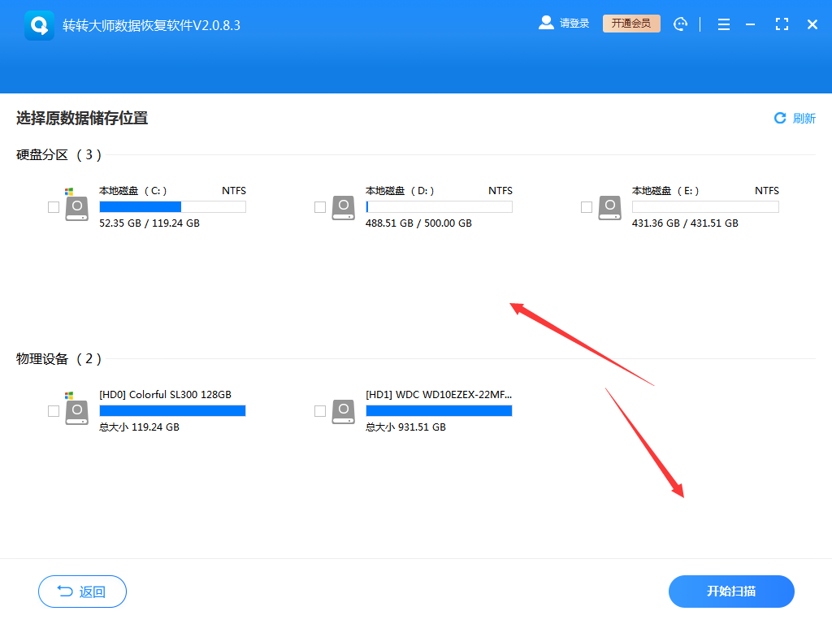Click the 本地磁盘 E: drive icon
The width and height of the screenshot is (832, 624).
(609, 207)
